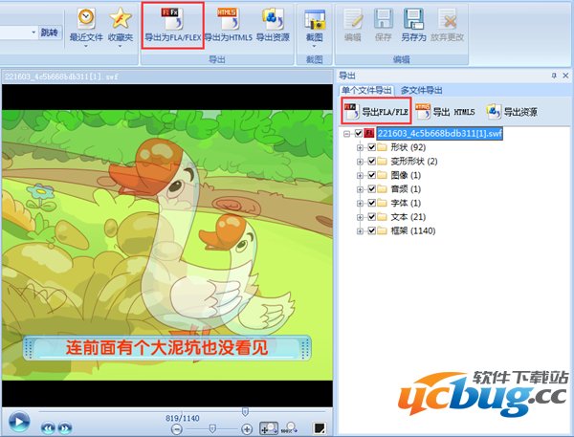Click the zoom out minus icon

point(177,429)
